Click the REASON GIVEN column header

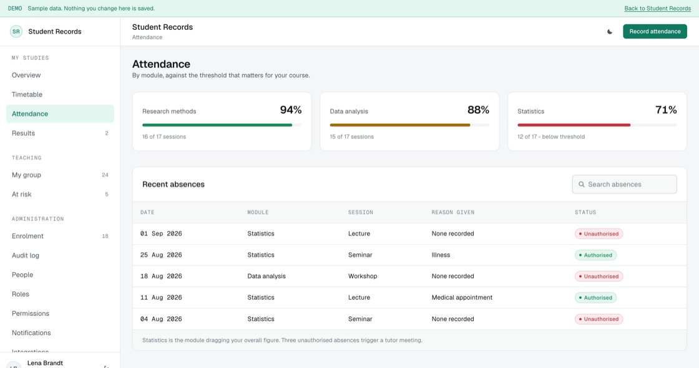tap(453, 212)
